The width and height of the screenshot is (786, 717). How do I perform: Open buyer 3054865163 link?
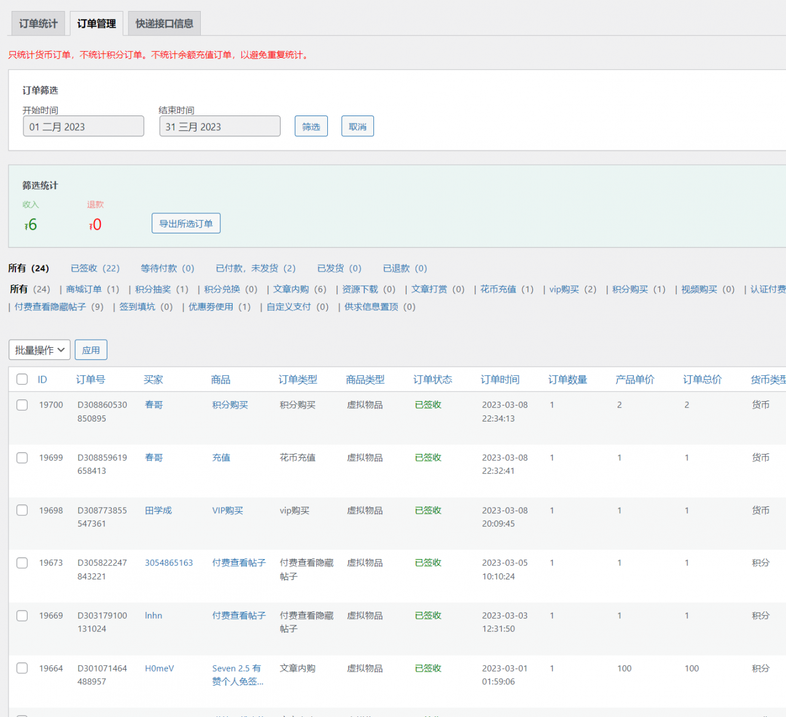pyautogui.click(x=169, y=563)
